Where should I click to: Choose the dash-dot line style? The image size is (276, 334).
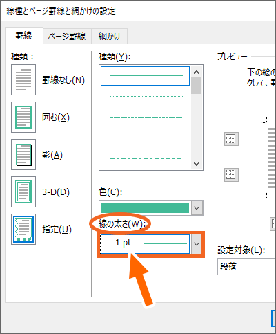coord(146,158)
